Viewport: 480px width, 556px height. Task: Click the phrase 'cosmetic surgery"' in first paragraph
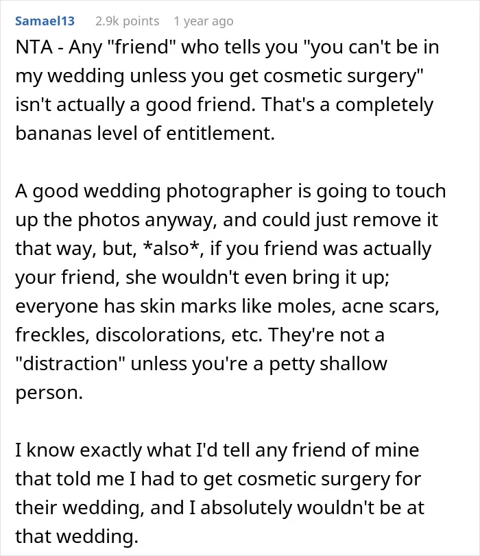point(344,76)
